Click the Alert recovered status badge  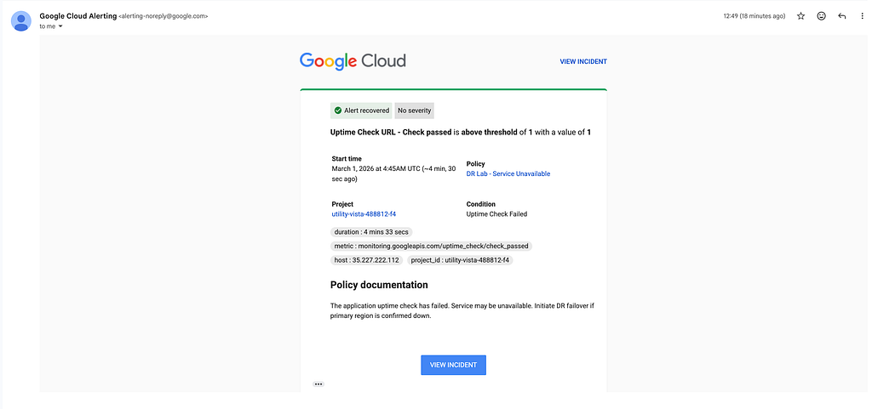361,111
